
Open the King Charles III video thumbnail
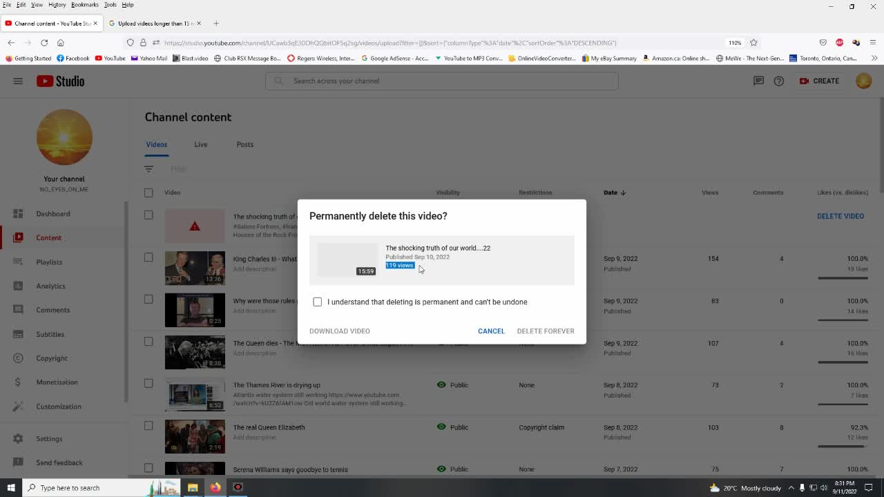point(195,268)
